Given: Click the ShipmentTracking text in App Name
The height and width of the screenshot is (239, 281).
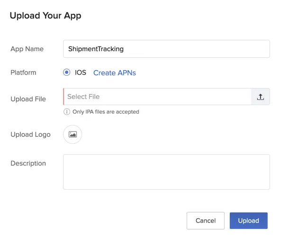Looking at the screenshot, I should pos(96,49).
